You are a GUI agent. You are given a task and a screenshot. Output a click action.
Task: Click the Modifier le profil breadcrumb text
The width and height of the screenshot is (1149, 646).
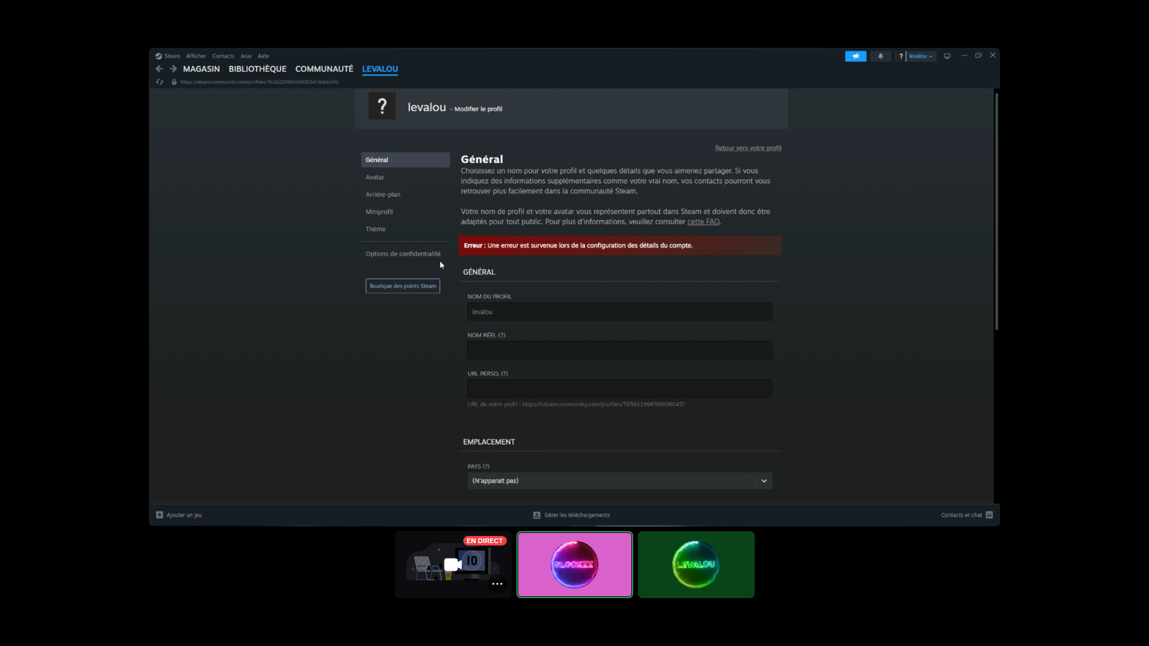(478, 109)
